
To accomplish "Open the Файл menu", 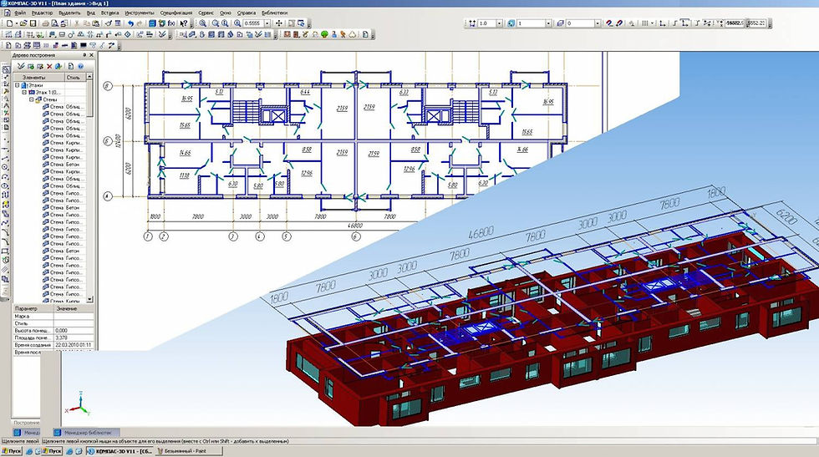I will point(20,13).
